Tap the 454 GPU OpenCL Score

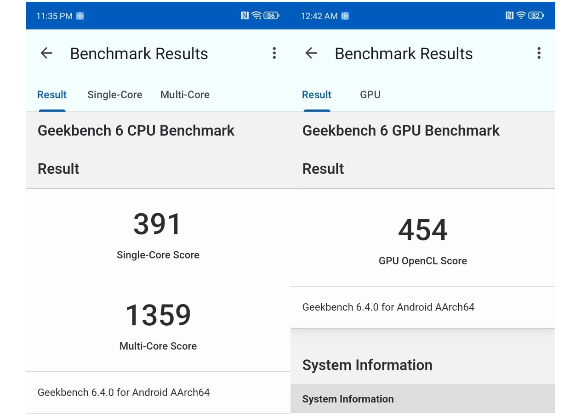tap(422, 230)
